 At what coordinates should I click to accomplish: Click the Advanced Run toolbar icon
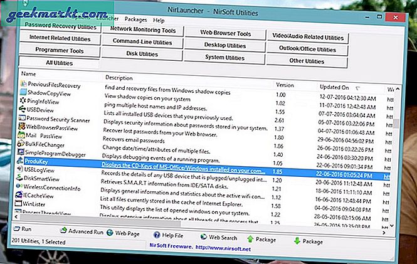click(x=63, y=230)
